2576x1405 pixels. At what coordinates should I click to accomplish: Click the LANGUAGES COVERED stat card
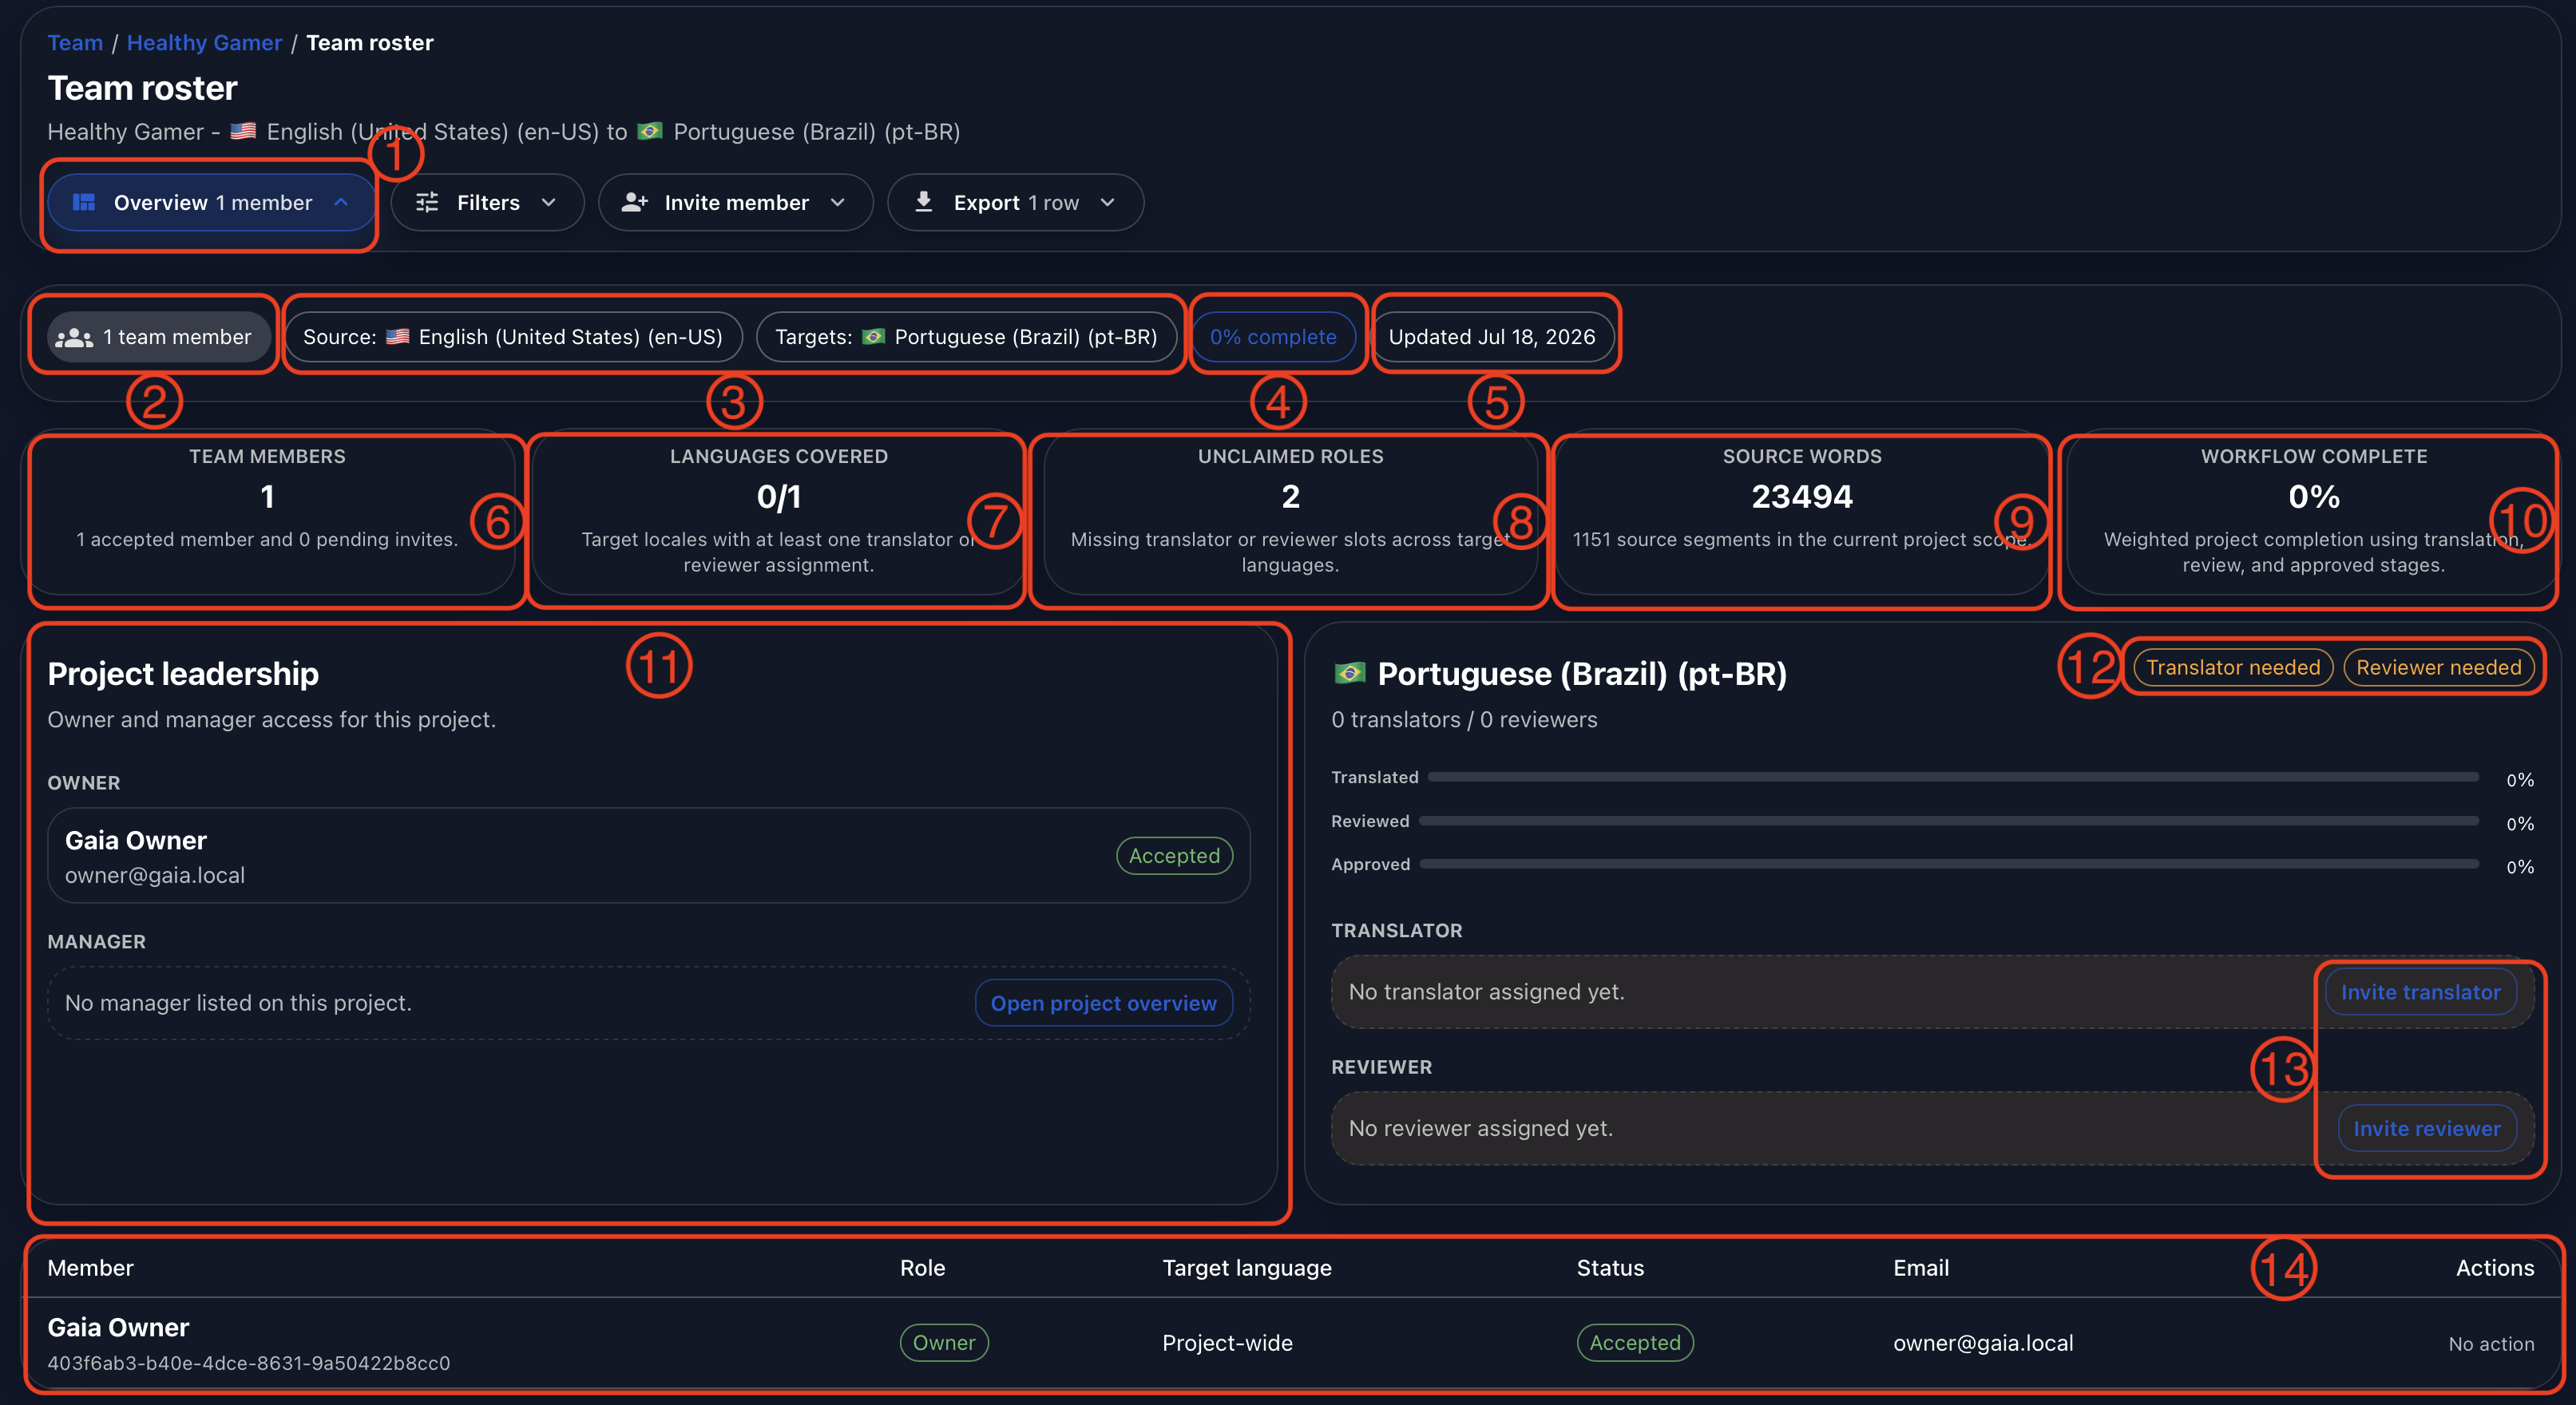click(778, 512)
